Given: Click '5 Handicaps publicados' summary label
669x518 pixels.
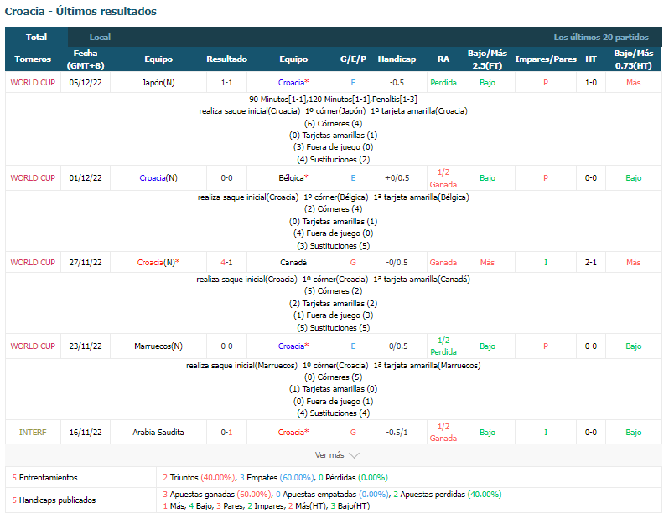Looking at the screenshot, I should pos(54,500).
